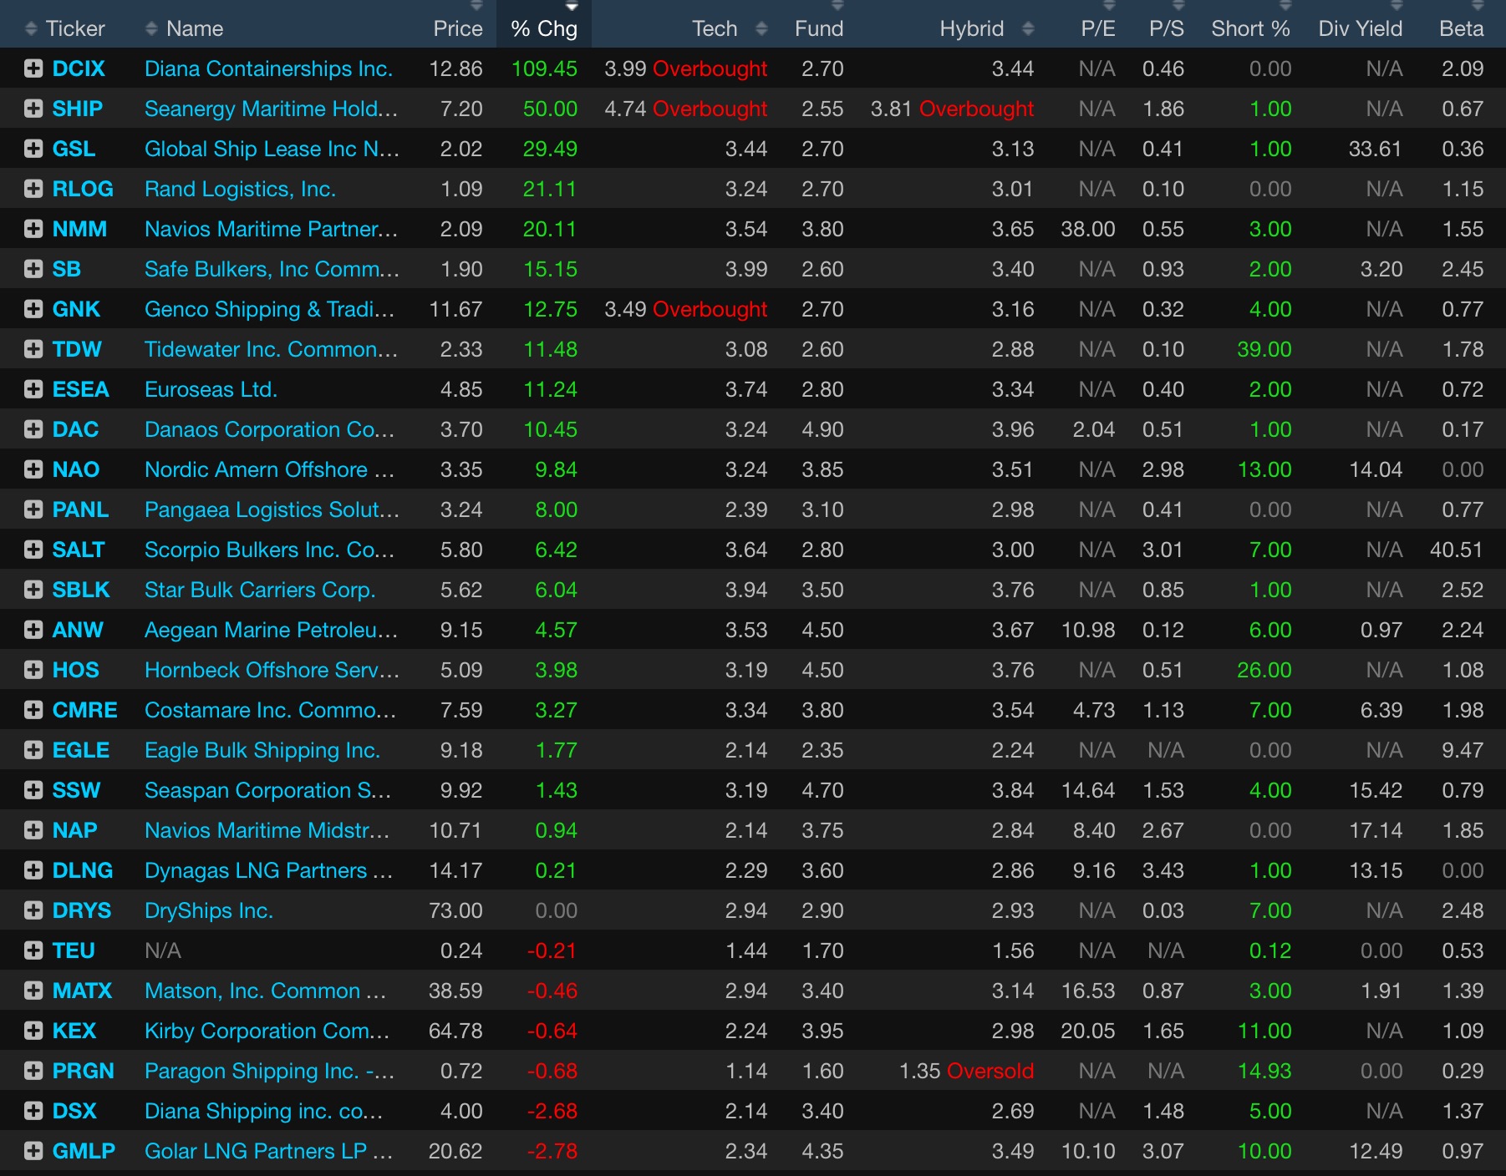Image resolution: width=1506 pixels, height=1176 pixels.
Task: Click the plus icon beside EGLE
Action: click(33, 750)
